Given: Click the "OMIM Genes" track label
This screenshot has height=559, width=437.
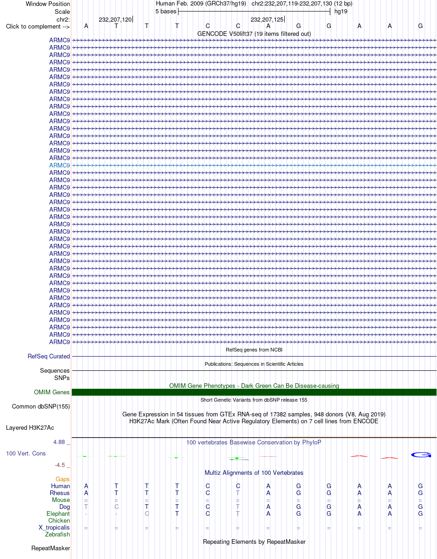Looking at the screenshot, I should point(52,392).
